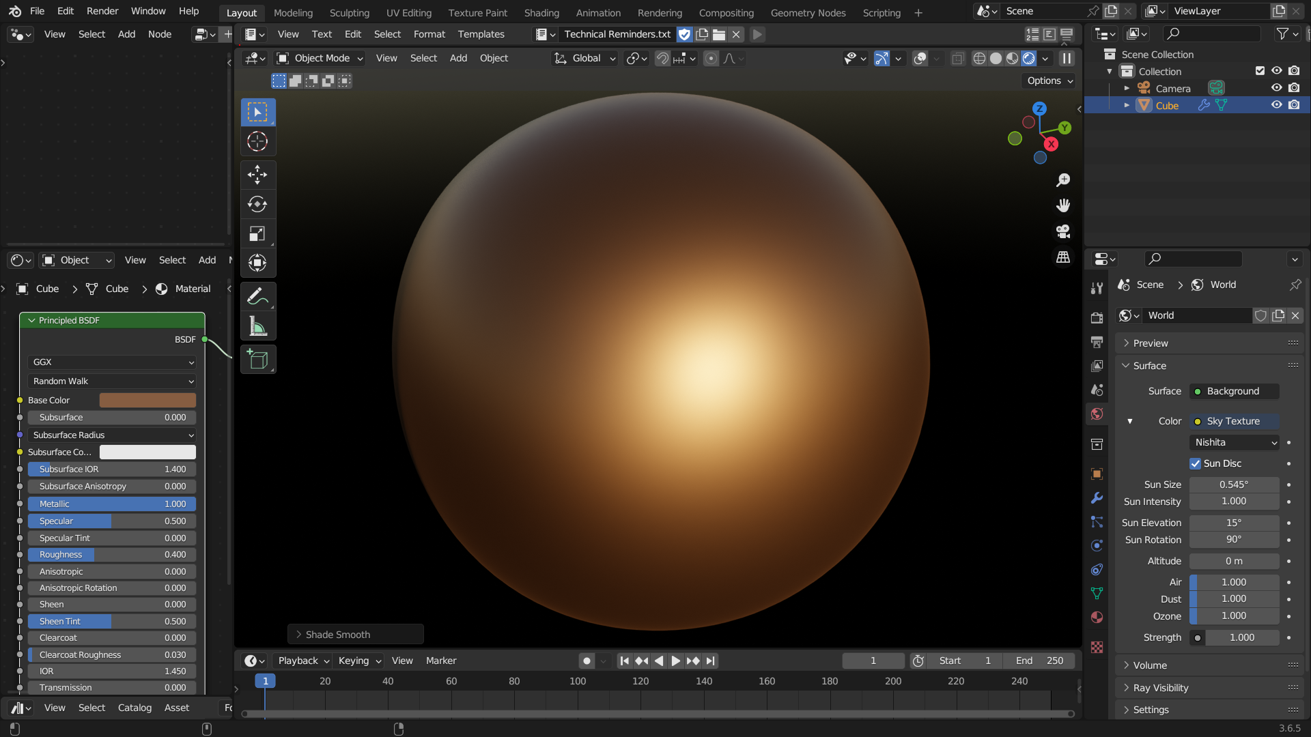
Task: Hide Camera in viewport via eye icon
Action: coord(1276,88)
